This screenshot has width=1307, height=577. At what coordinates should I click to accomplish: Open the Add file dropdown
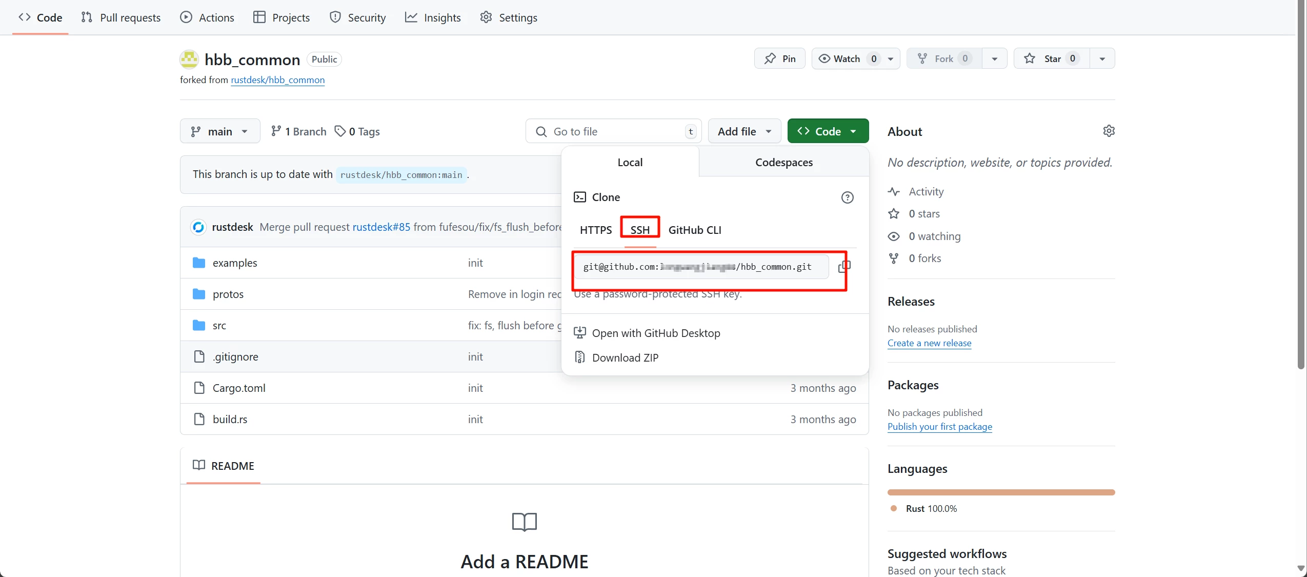(x=744, y=131)
